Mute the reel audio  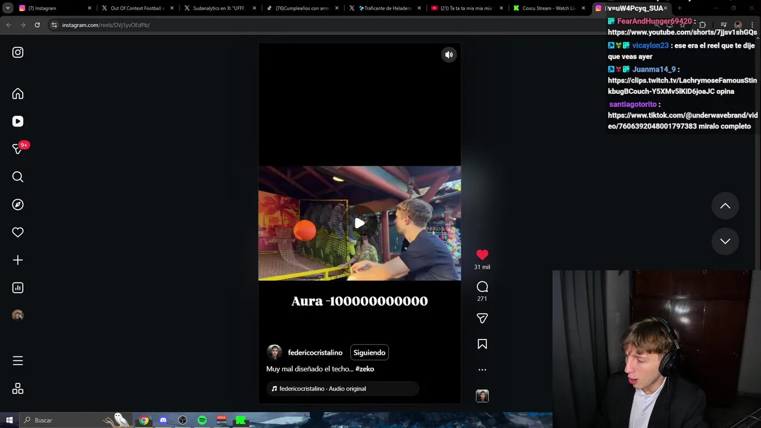point(449,55)
